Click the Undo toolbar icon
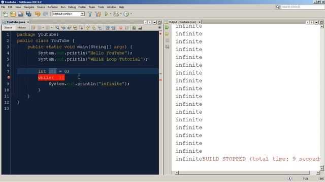 click(x=38, y=14)
